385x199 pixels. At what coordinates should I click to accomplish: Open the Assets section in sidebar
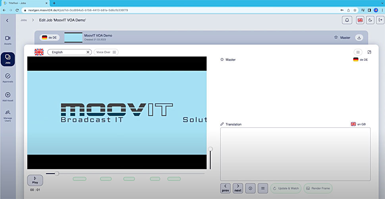point(8,40)
